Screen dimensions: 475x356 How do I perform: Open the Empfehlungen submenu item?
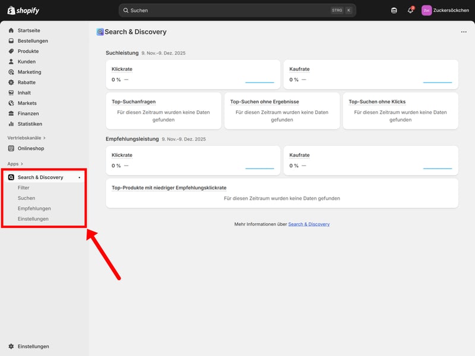point(34,208)
